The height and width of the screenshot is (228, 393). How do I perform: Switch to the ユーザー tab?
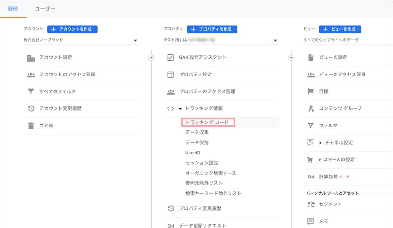pos(45,9)
